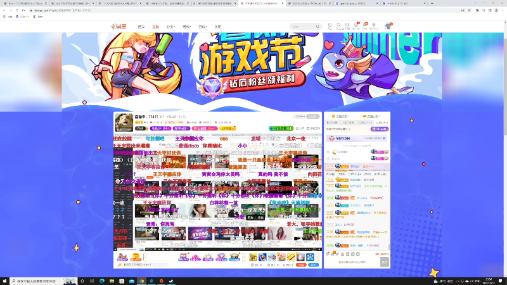Select the first chat sub-tab
This screenshot has height=285, width=507.
coord(332,123)
